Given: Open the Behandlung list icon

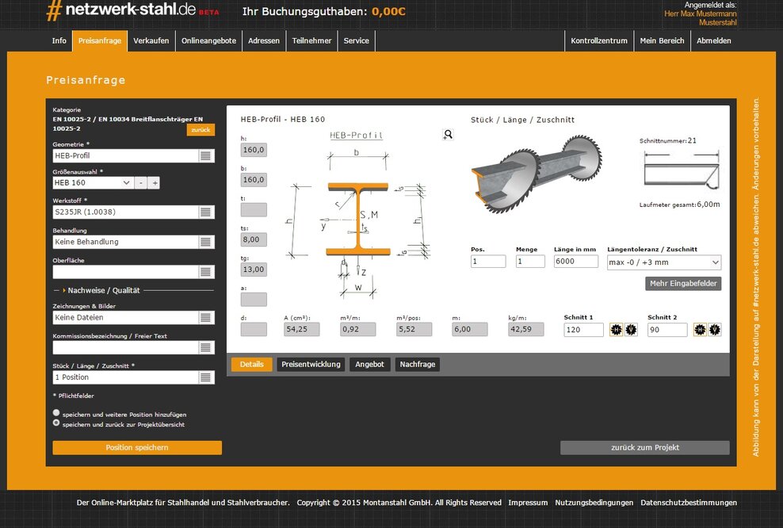Looking at the screenshot, I should tap(205, 242).
